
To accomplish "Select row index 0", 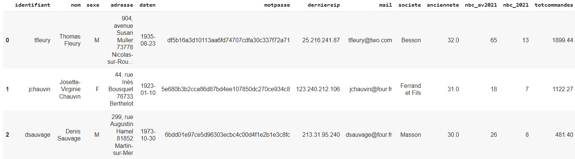I will point(7,40).
